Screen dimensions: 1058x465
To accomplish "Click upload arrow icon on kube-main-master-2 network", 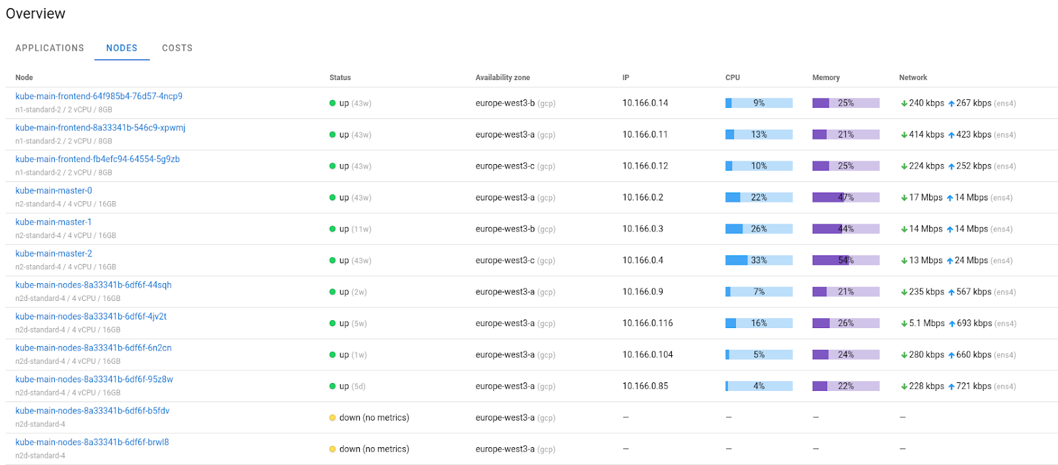I will pos(950,261).
